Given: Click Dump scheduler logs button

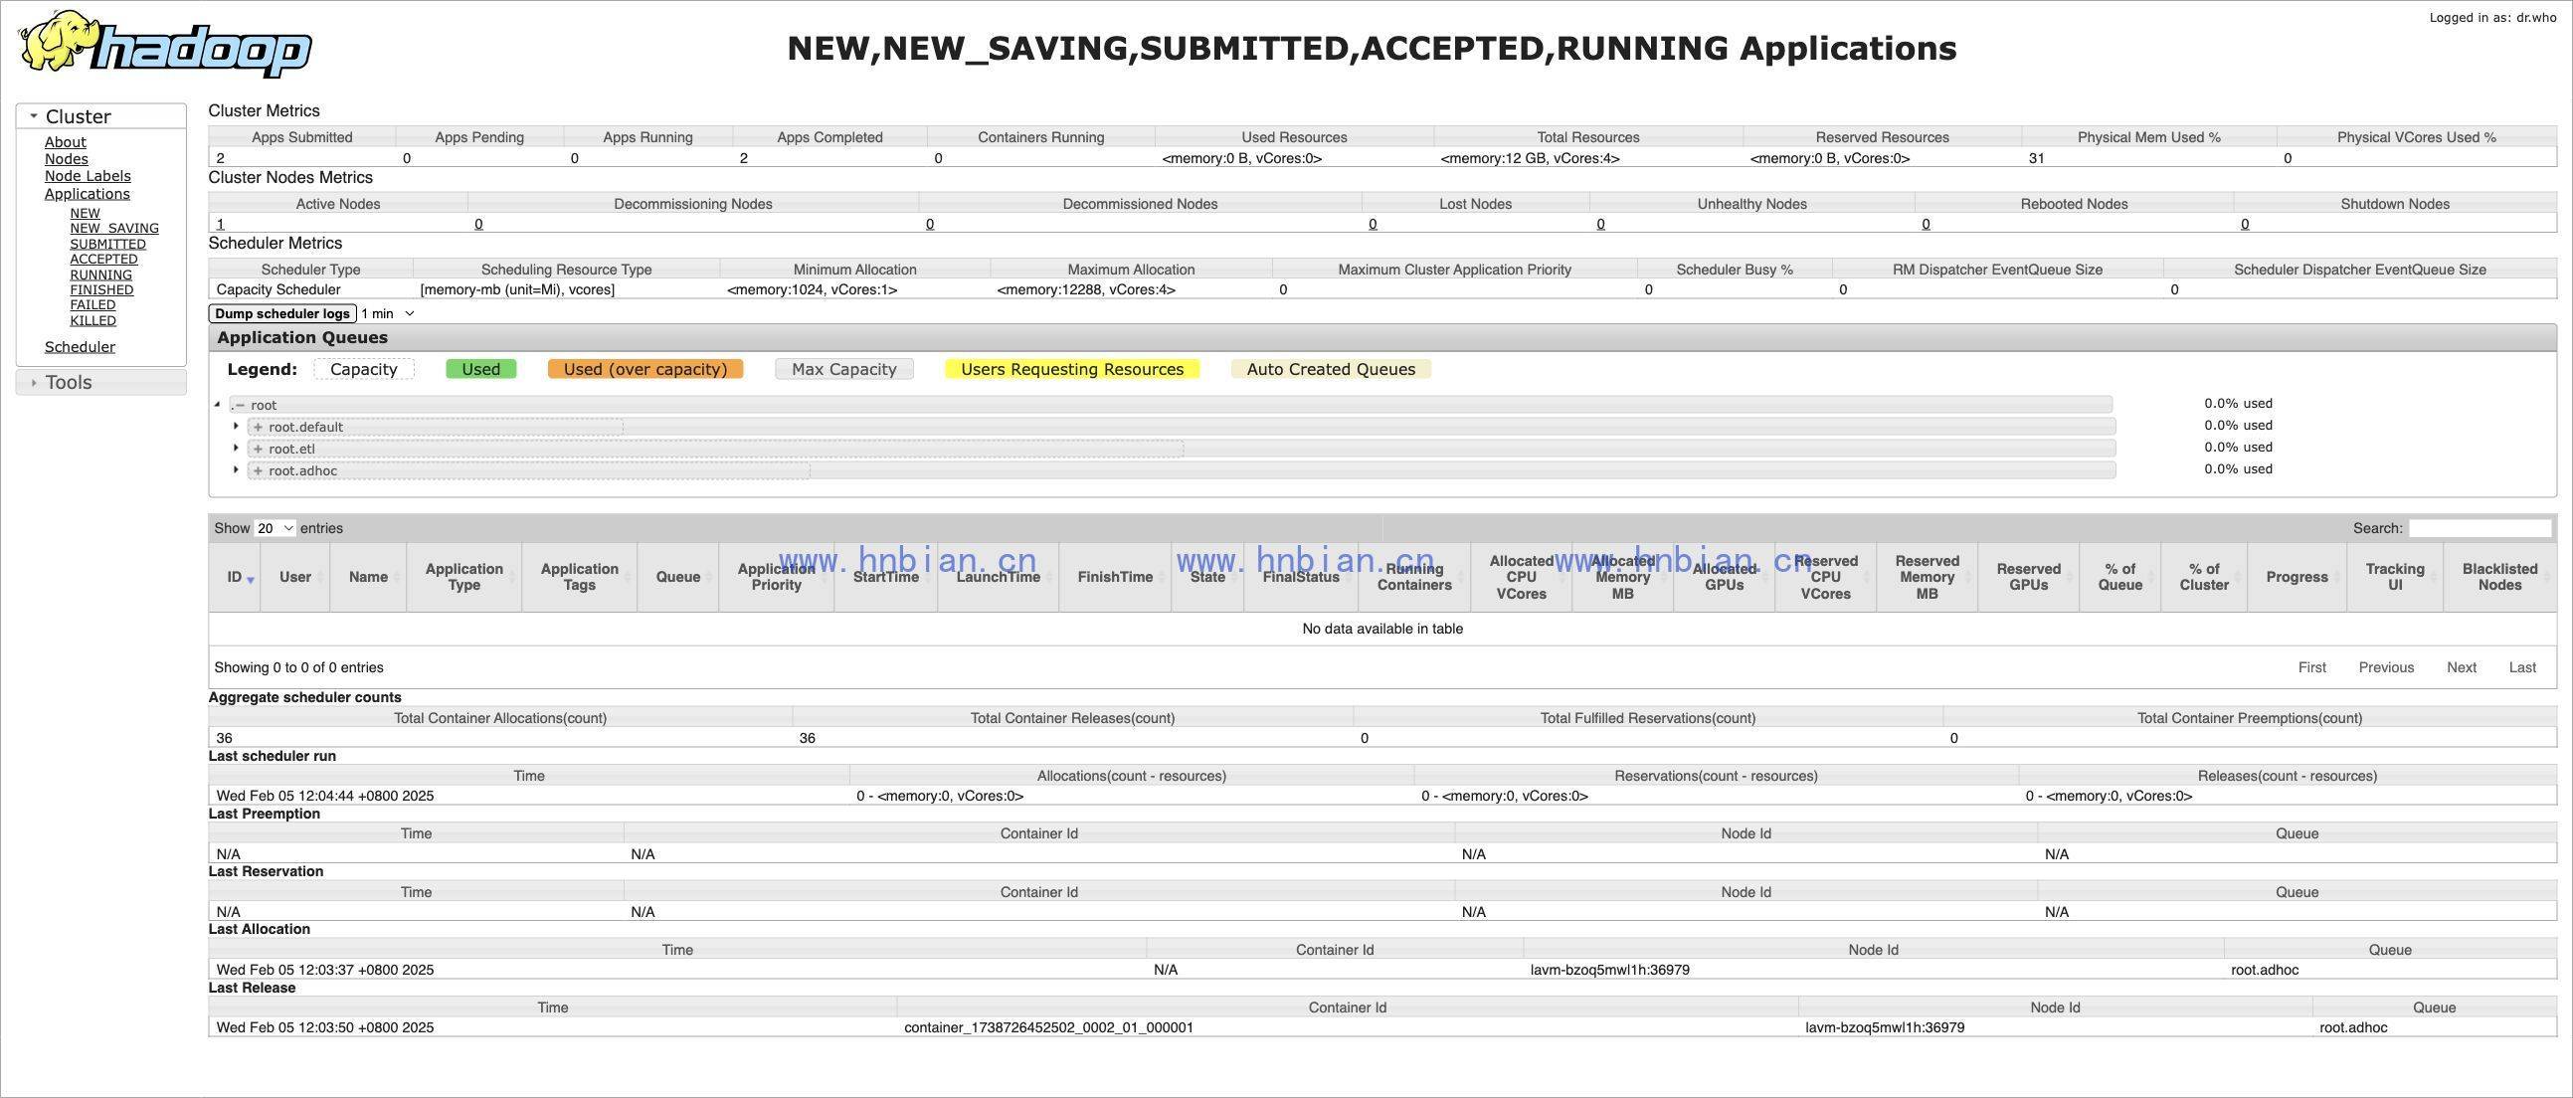Looking at the screenshot, I should pyautogui.click(x=282, y=313).
